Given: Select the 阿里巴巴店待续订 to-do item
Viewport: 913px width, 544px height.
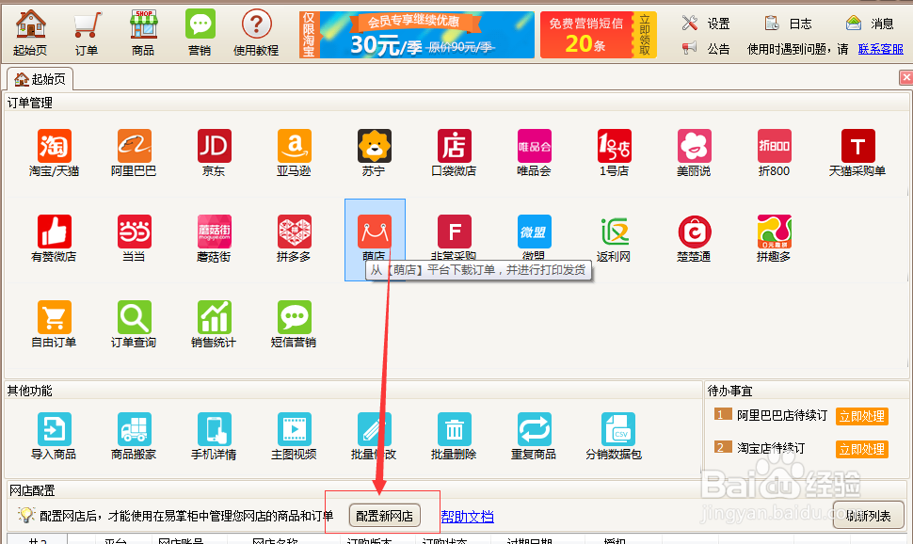Looking at the screenshot, I should point(781,415).
